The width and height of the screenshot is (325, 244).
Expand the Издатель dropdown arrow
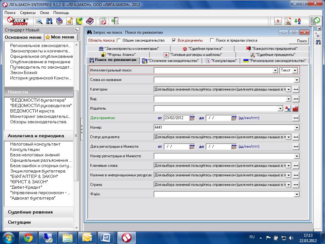tap(280, 109)
